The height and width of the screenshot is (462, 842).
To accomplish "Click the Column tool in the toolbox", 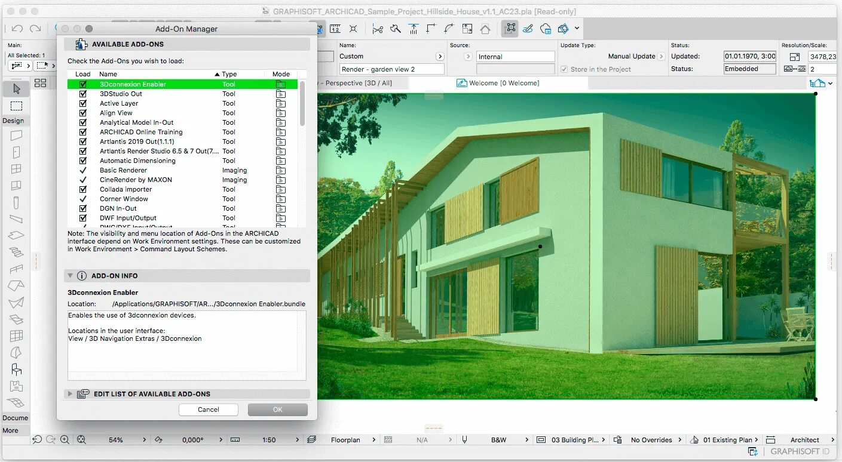I will coord(16,202).
